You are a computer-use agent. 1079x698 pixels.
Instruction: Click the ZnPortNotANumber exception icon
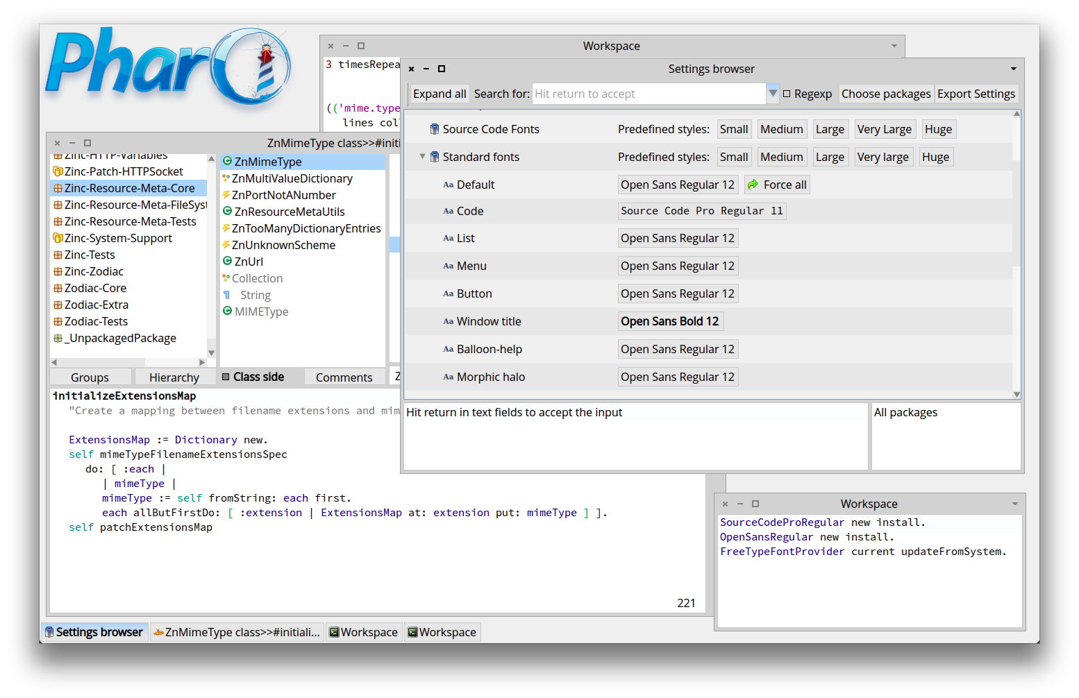tap(226, 195)
